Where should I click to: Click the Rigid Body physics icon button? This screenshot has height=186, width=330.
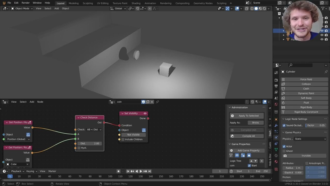coord(283,107)
